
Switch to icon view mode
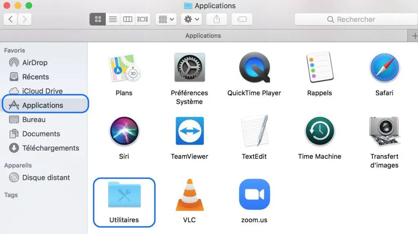98,19
